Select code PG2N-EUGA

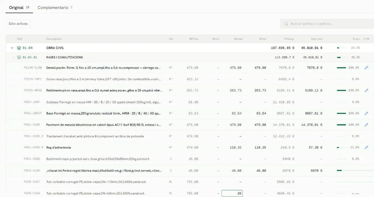(x=32, y=193)
